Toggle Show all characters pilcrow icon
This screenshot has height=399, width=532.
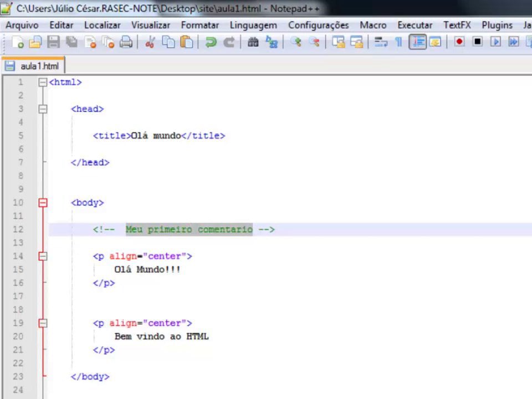click(399, 43)
